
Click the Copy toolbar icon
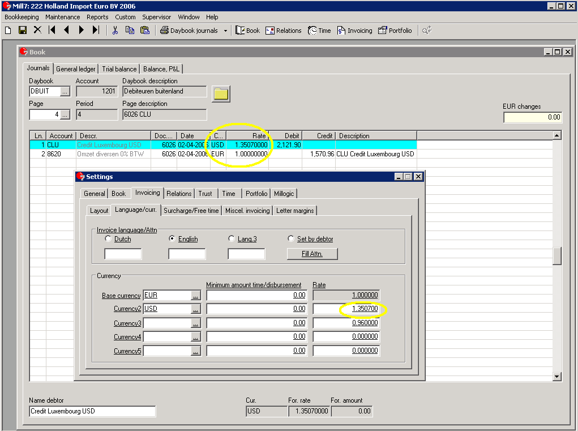(x=130, y=30)
